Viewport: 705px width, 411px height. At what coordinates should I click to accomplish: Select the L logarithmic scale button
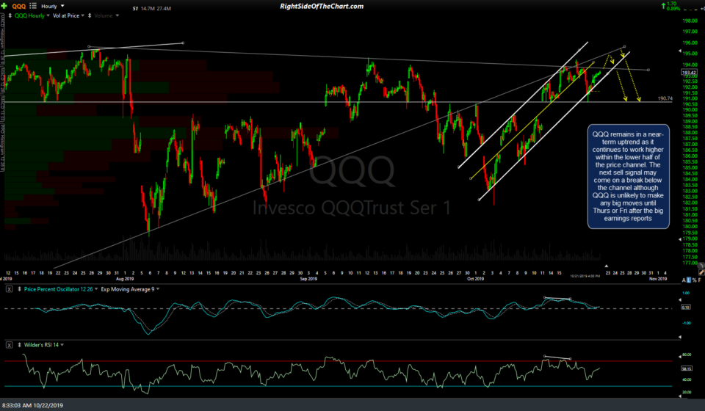click(689, 280)
